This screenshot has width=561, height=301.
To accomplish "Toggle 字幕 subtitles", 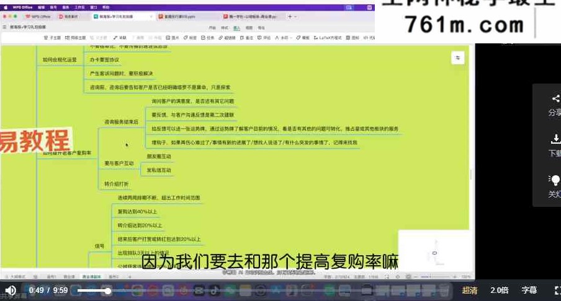I will click(x=529, y=290).
